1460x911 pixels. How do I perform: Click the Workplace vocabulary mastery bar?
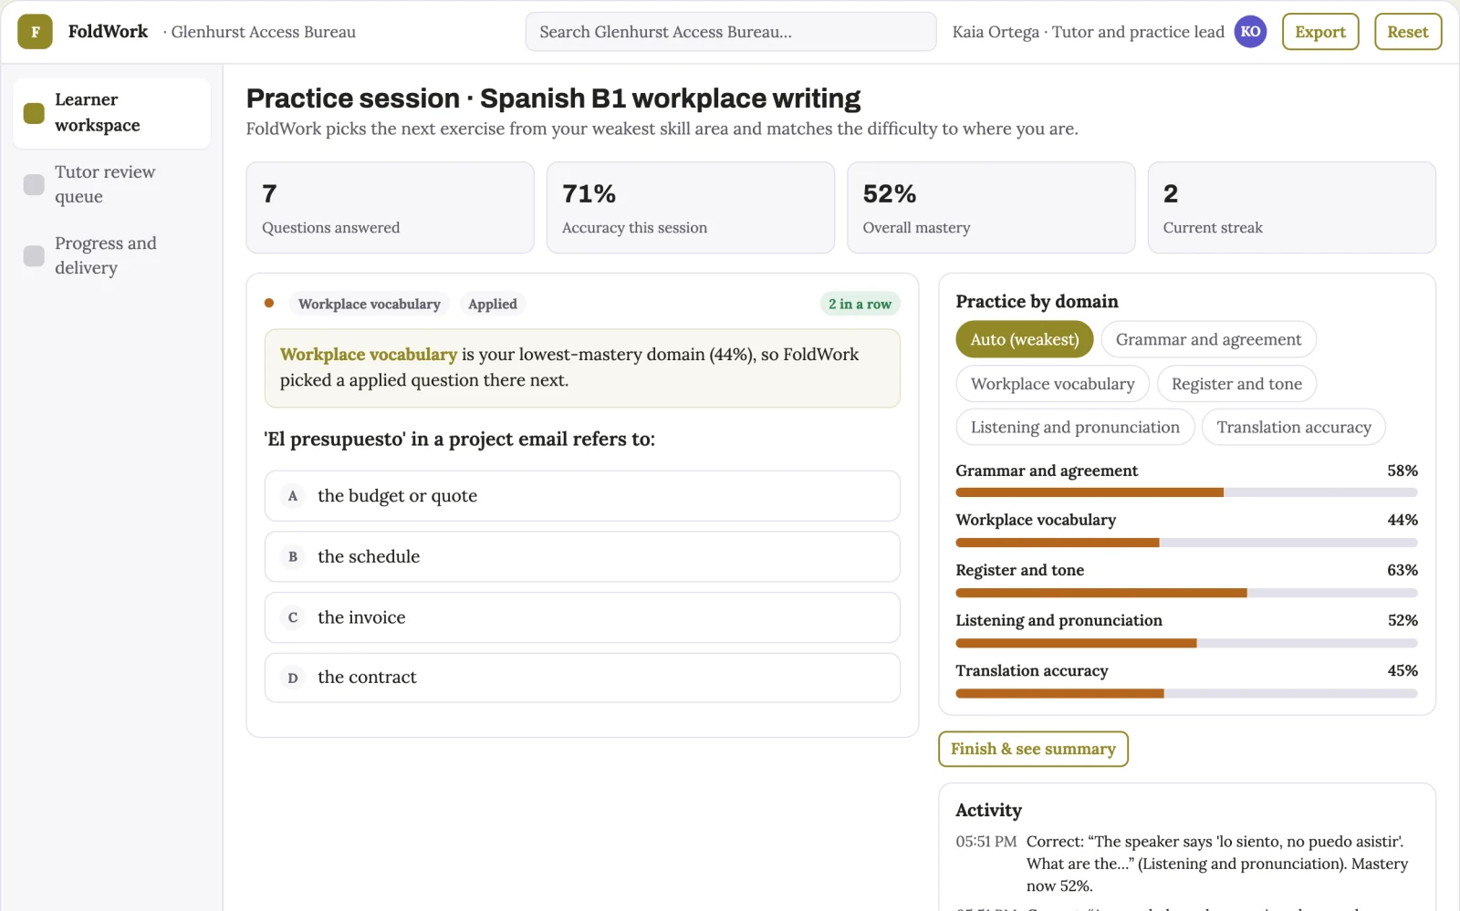(1186, 543)
